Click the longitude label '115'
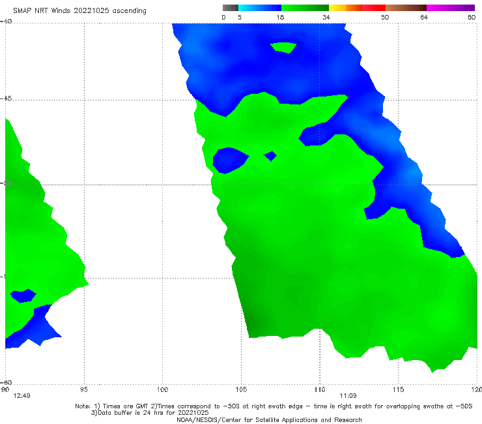The height and width of the screenshot is (424, 482). click(399, 389)
